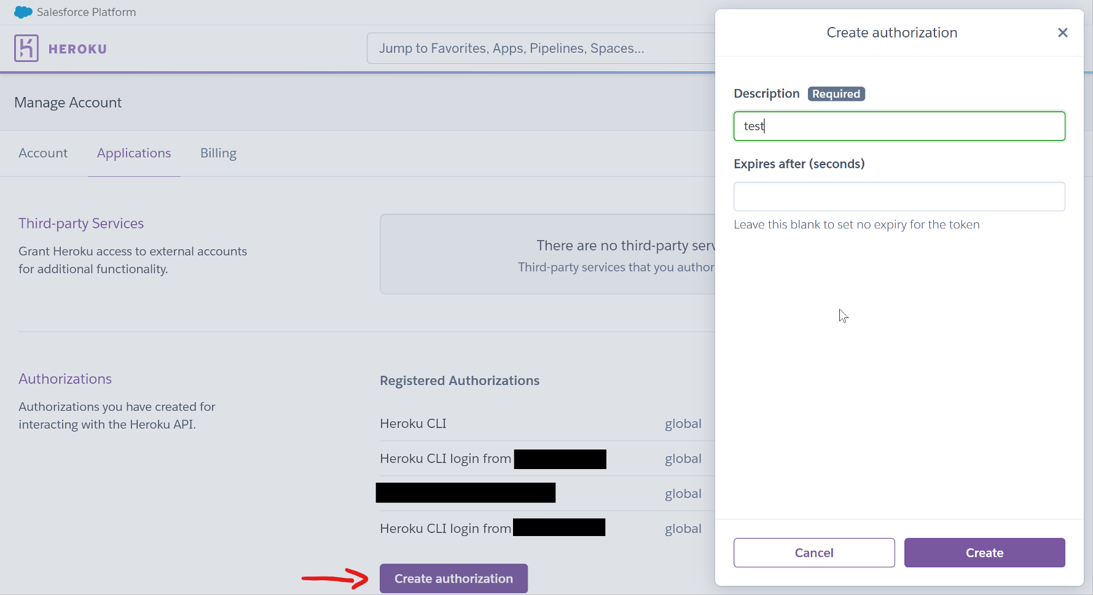Click the Authorizations section heading
The image size is (1093, 595).
pos(65,379)
